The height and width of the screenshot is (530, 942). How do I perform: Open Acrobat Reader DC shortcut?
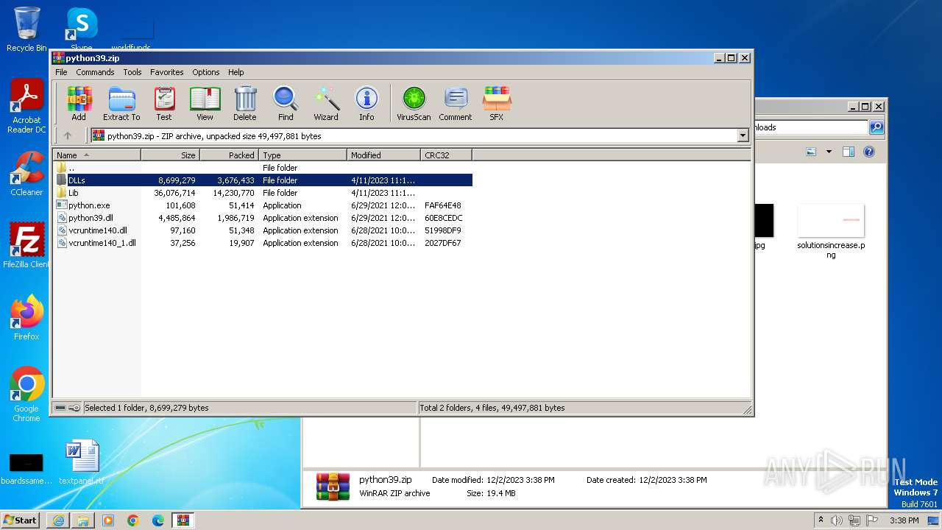pos(26,107)
